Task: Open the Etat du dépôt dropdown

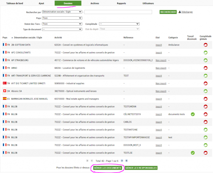Action: (120, 29)
